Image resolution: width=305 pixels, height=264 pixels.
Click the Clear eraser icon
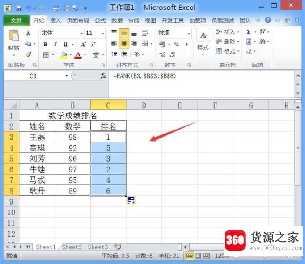pyautogui.click(x=249, y=51)
